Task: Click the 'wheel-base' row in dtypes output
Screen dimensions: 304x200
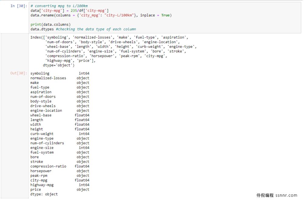Action: click(60, 115)
